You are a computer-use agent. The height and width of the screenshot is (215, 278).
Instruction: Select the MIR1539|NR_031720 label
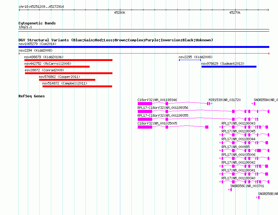coord(225,100)
